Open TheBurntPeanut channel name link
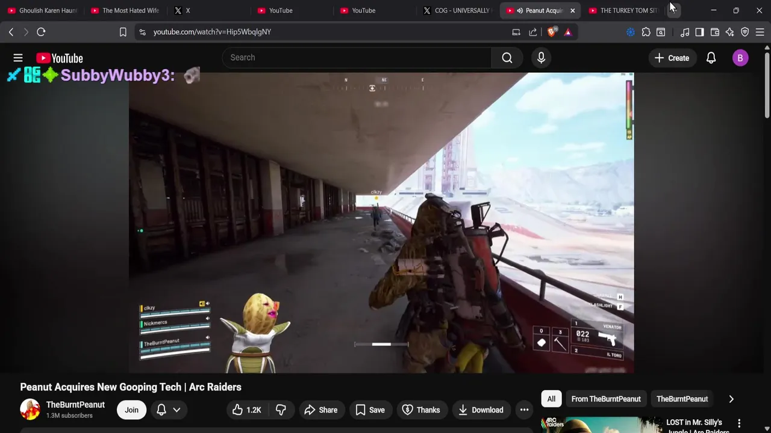 tap(75, 405)
